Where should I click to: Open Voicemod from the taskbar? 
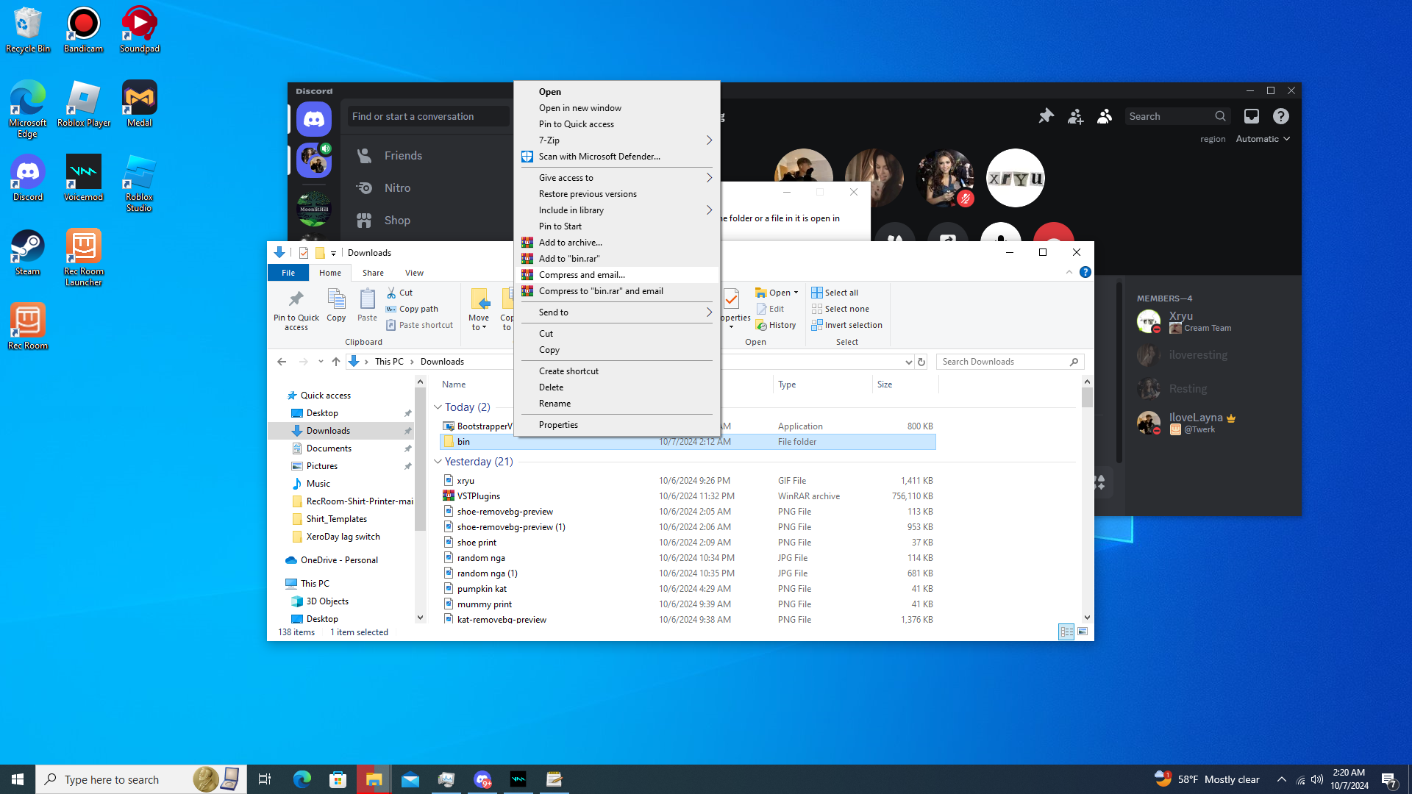click(x=518, y=779)
